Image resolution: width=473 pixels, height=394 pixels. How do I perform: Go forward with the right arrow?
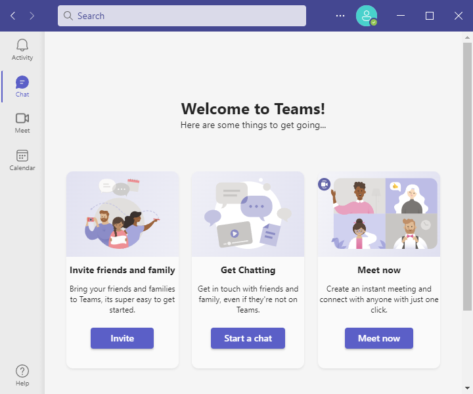[x=32, y=16]
